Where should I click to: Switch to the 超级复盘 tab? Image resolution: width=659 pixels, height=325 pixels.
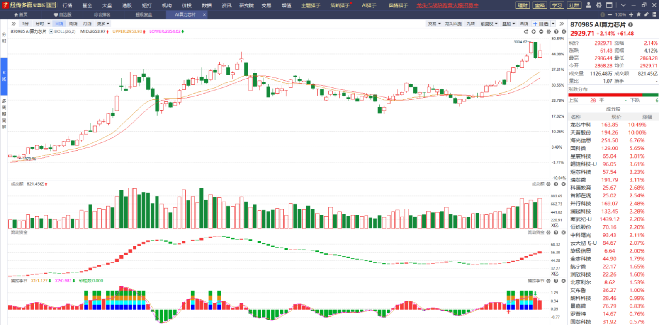click(144, 14)
